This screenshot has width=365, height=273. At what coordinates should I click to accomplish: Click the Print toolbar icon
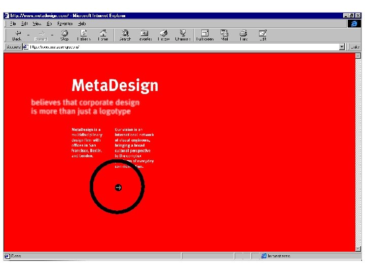click(243, 35)
